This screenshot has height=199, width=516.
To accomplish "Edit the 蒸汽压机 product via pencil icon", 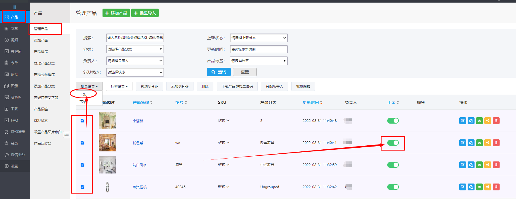I will click(x=463, y=187).
